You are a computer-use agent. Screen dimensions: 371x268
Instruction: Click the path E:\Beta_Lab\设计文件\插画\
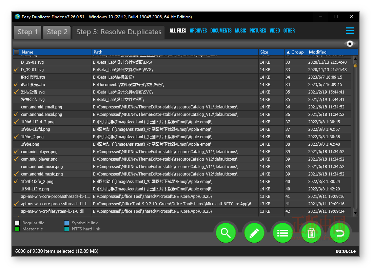[x=118, y=100]
